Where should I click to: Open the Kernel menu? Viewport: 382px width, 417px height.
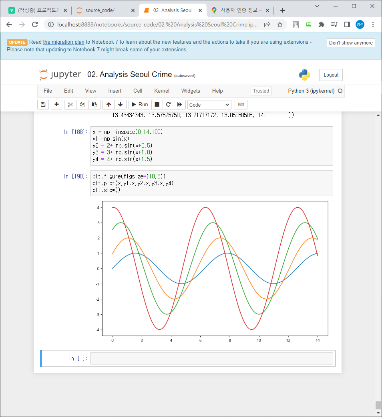(x=162, y=91)
